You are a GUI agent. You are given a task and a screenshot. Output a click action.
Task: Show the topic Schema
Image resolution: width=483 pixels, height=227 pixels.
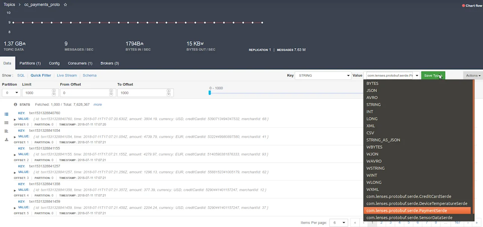pyautogui.click(x=89, y=75)
